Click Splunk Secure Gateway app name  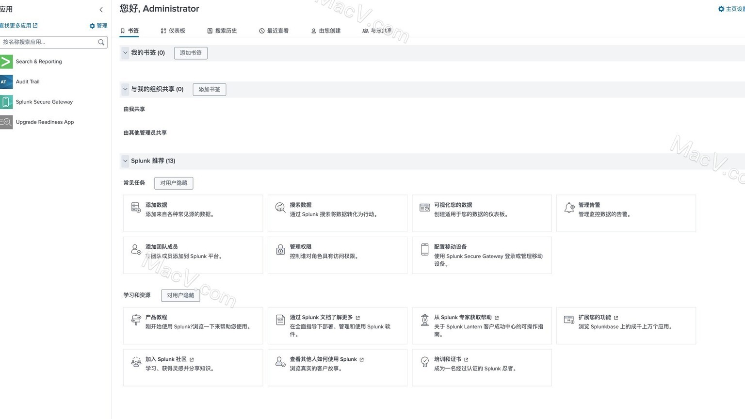(44, 102)
